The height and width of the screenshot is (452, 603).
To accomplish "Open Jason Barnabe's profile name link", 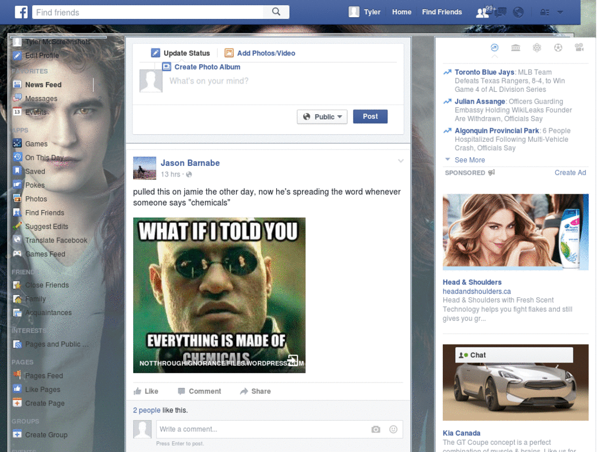I will pos(190,163).
